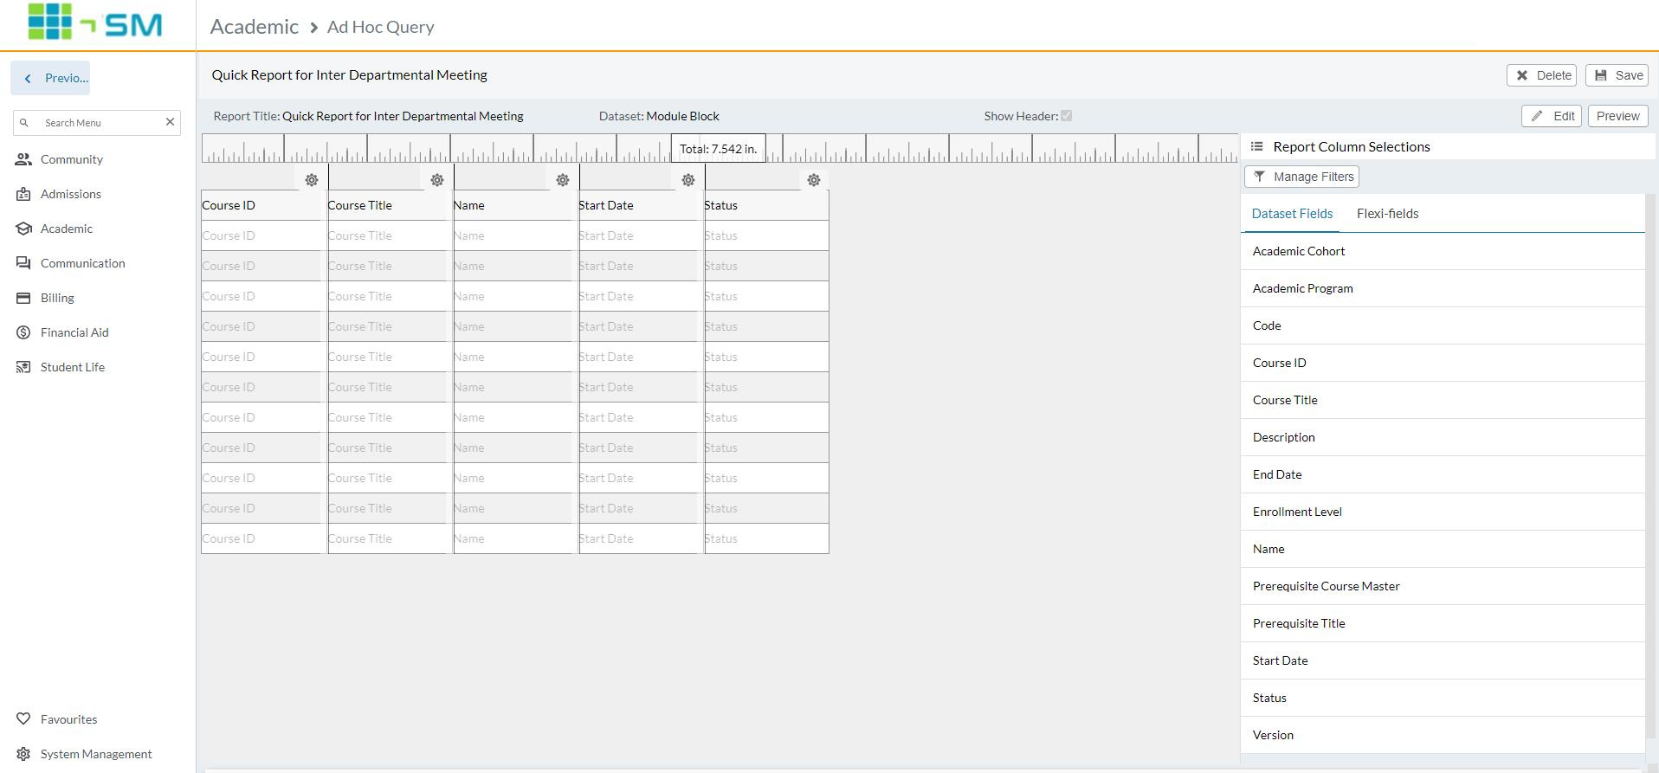Click the Report Column Selections list icon

(1257, 147)
